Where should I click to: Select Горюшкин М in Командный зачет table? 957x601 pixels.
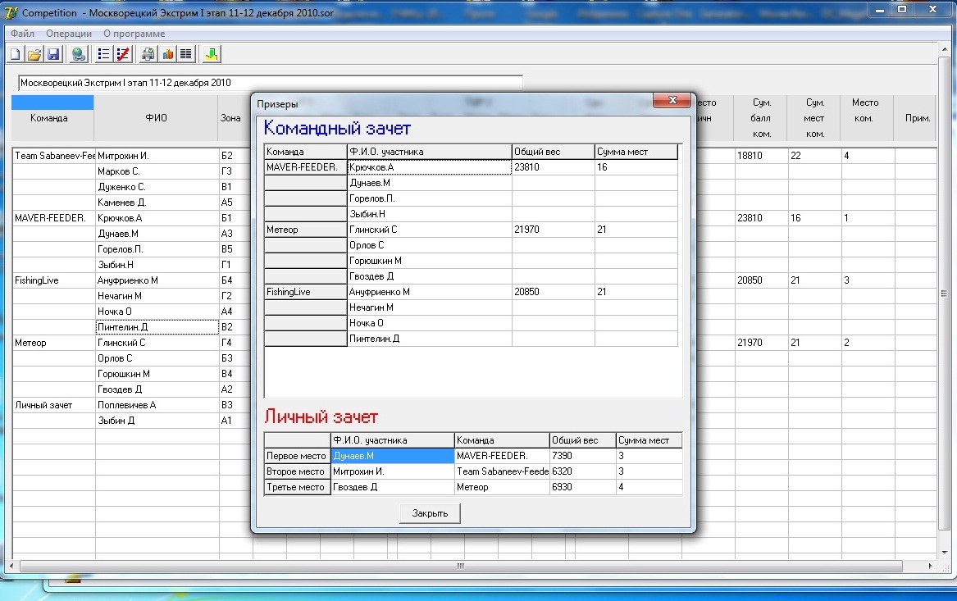(x=429, y=261)
